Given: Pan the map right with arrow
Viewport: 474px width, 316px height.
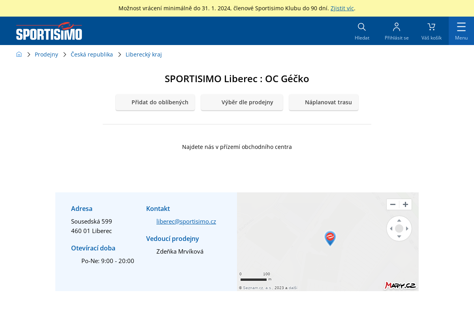Looking at the screenshot, I should pyautogui.click(x=407, y=229).
